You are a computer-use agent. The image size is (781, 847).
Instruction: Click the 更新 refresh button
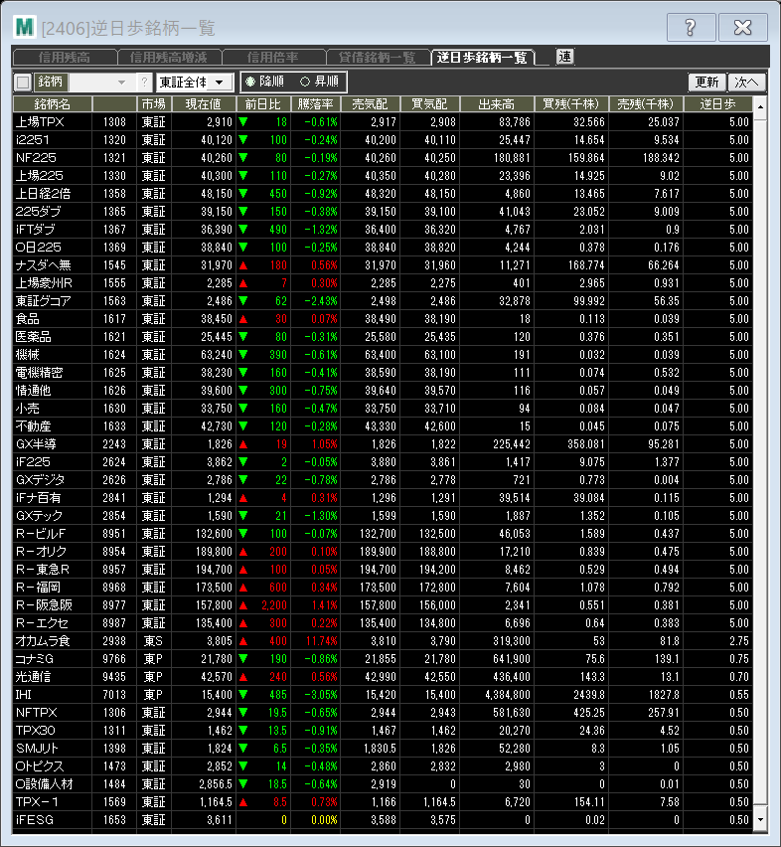coord(707,83)
